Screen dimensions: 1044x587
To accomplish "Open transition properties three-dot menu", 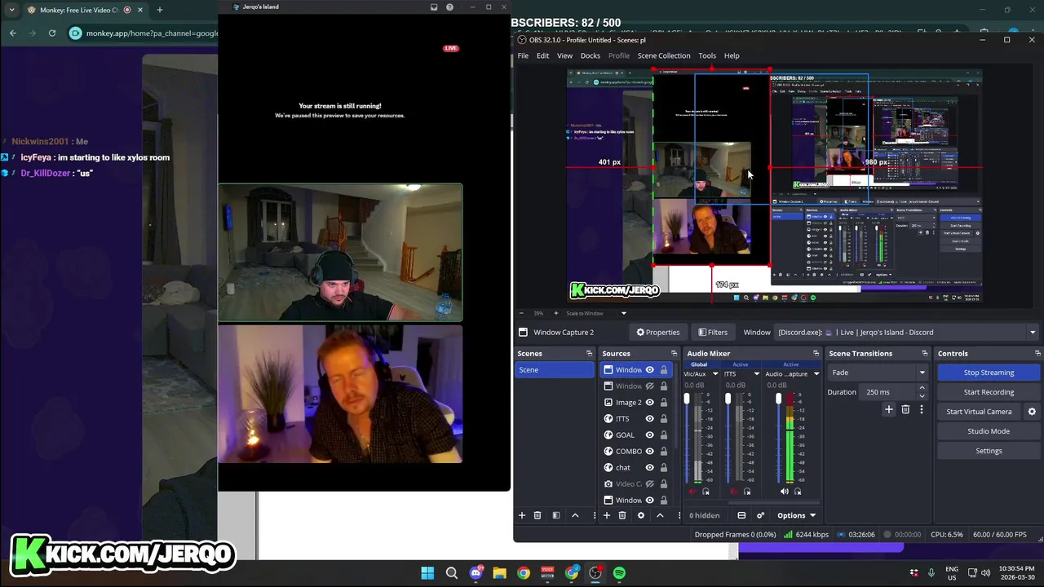I will [922, 409].
